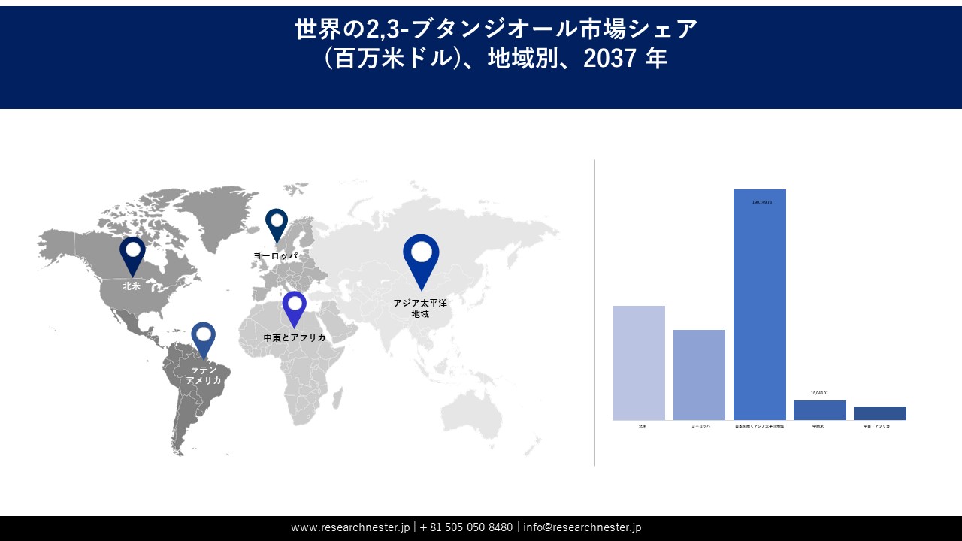Click the Latin America map pin
962x541 pixels.
click(x=203, y=340)
